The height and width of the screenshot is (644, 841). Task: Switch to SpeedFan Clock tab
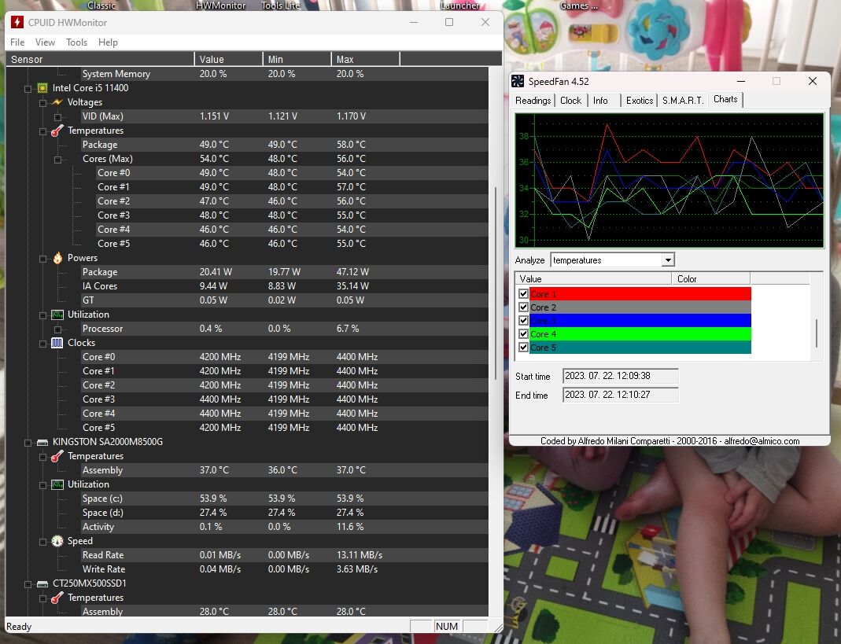coord(570,101)
